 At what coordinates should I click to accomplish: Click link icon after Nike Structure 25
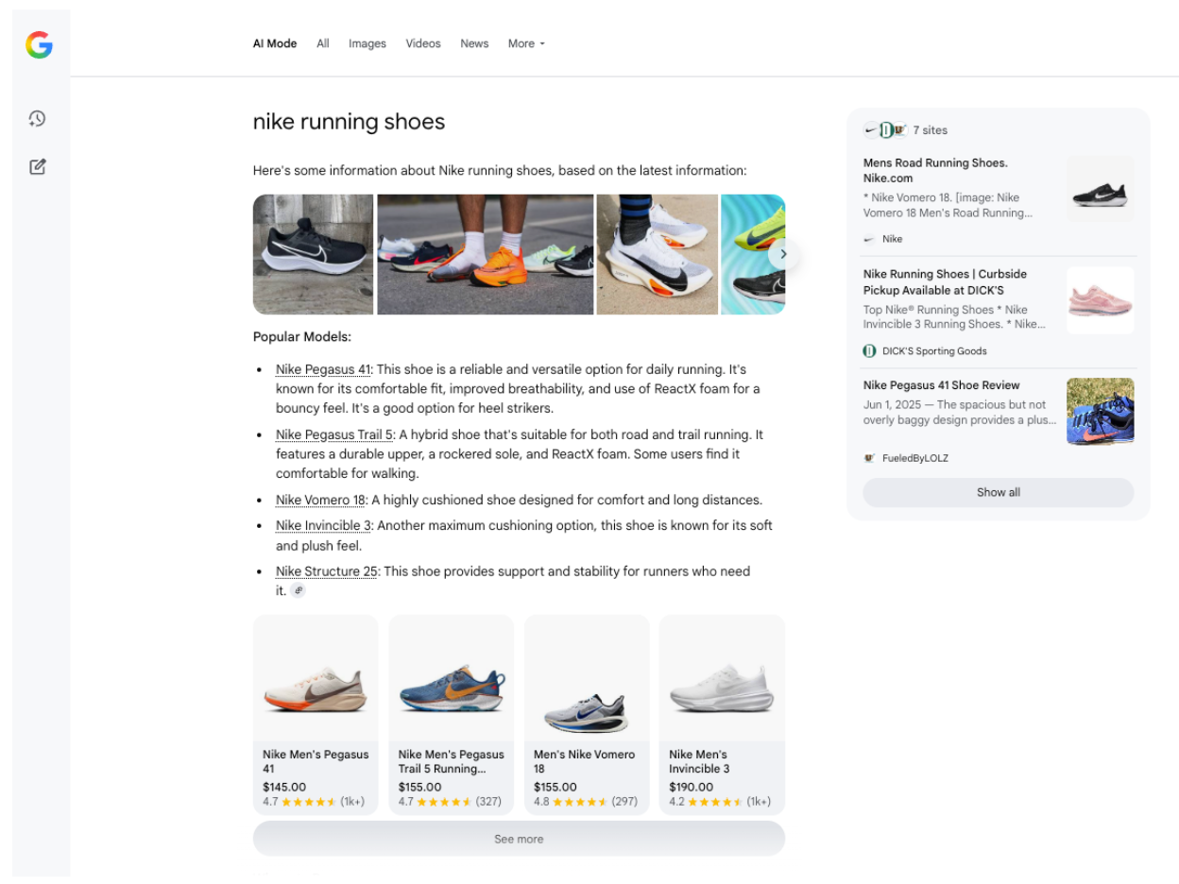[299, 590]
